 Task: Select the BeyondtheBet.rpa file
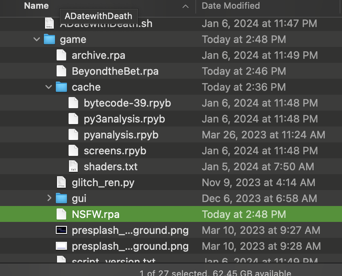[x=115, y=71]
